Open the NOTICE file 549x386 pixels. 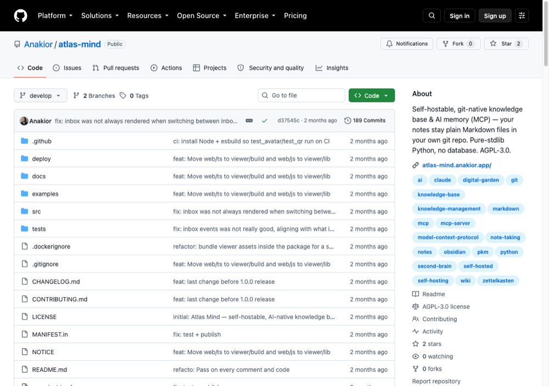pos(43,352)
